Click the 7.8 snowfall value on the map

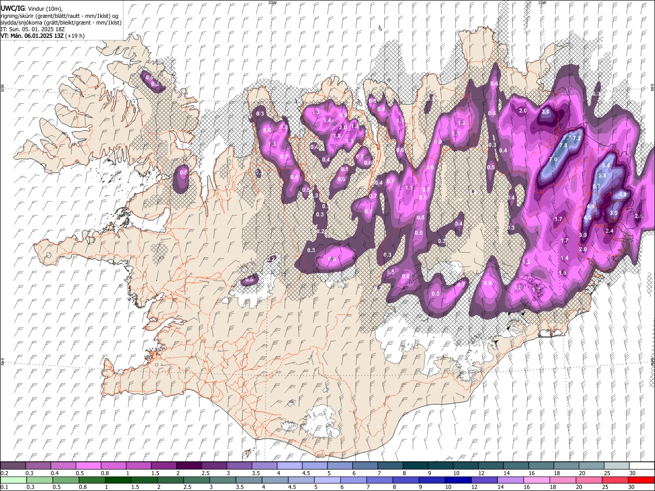click(x=563, y=146)
